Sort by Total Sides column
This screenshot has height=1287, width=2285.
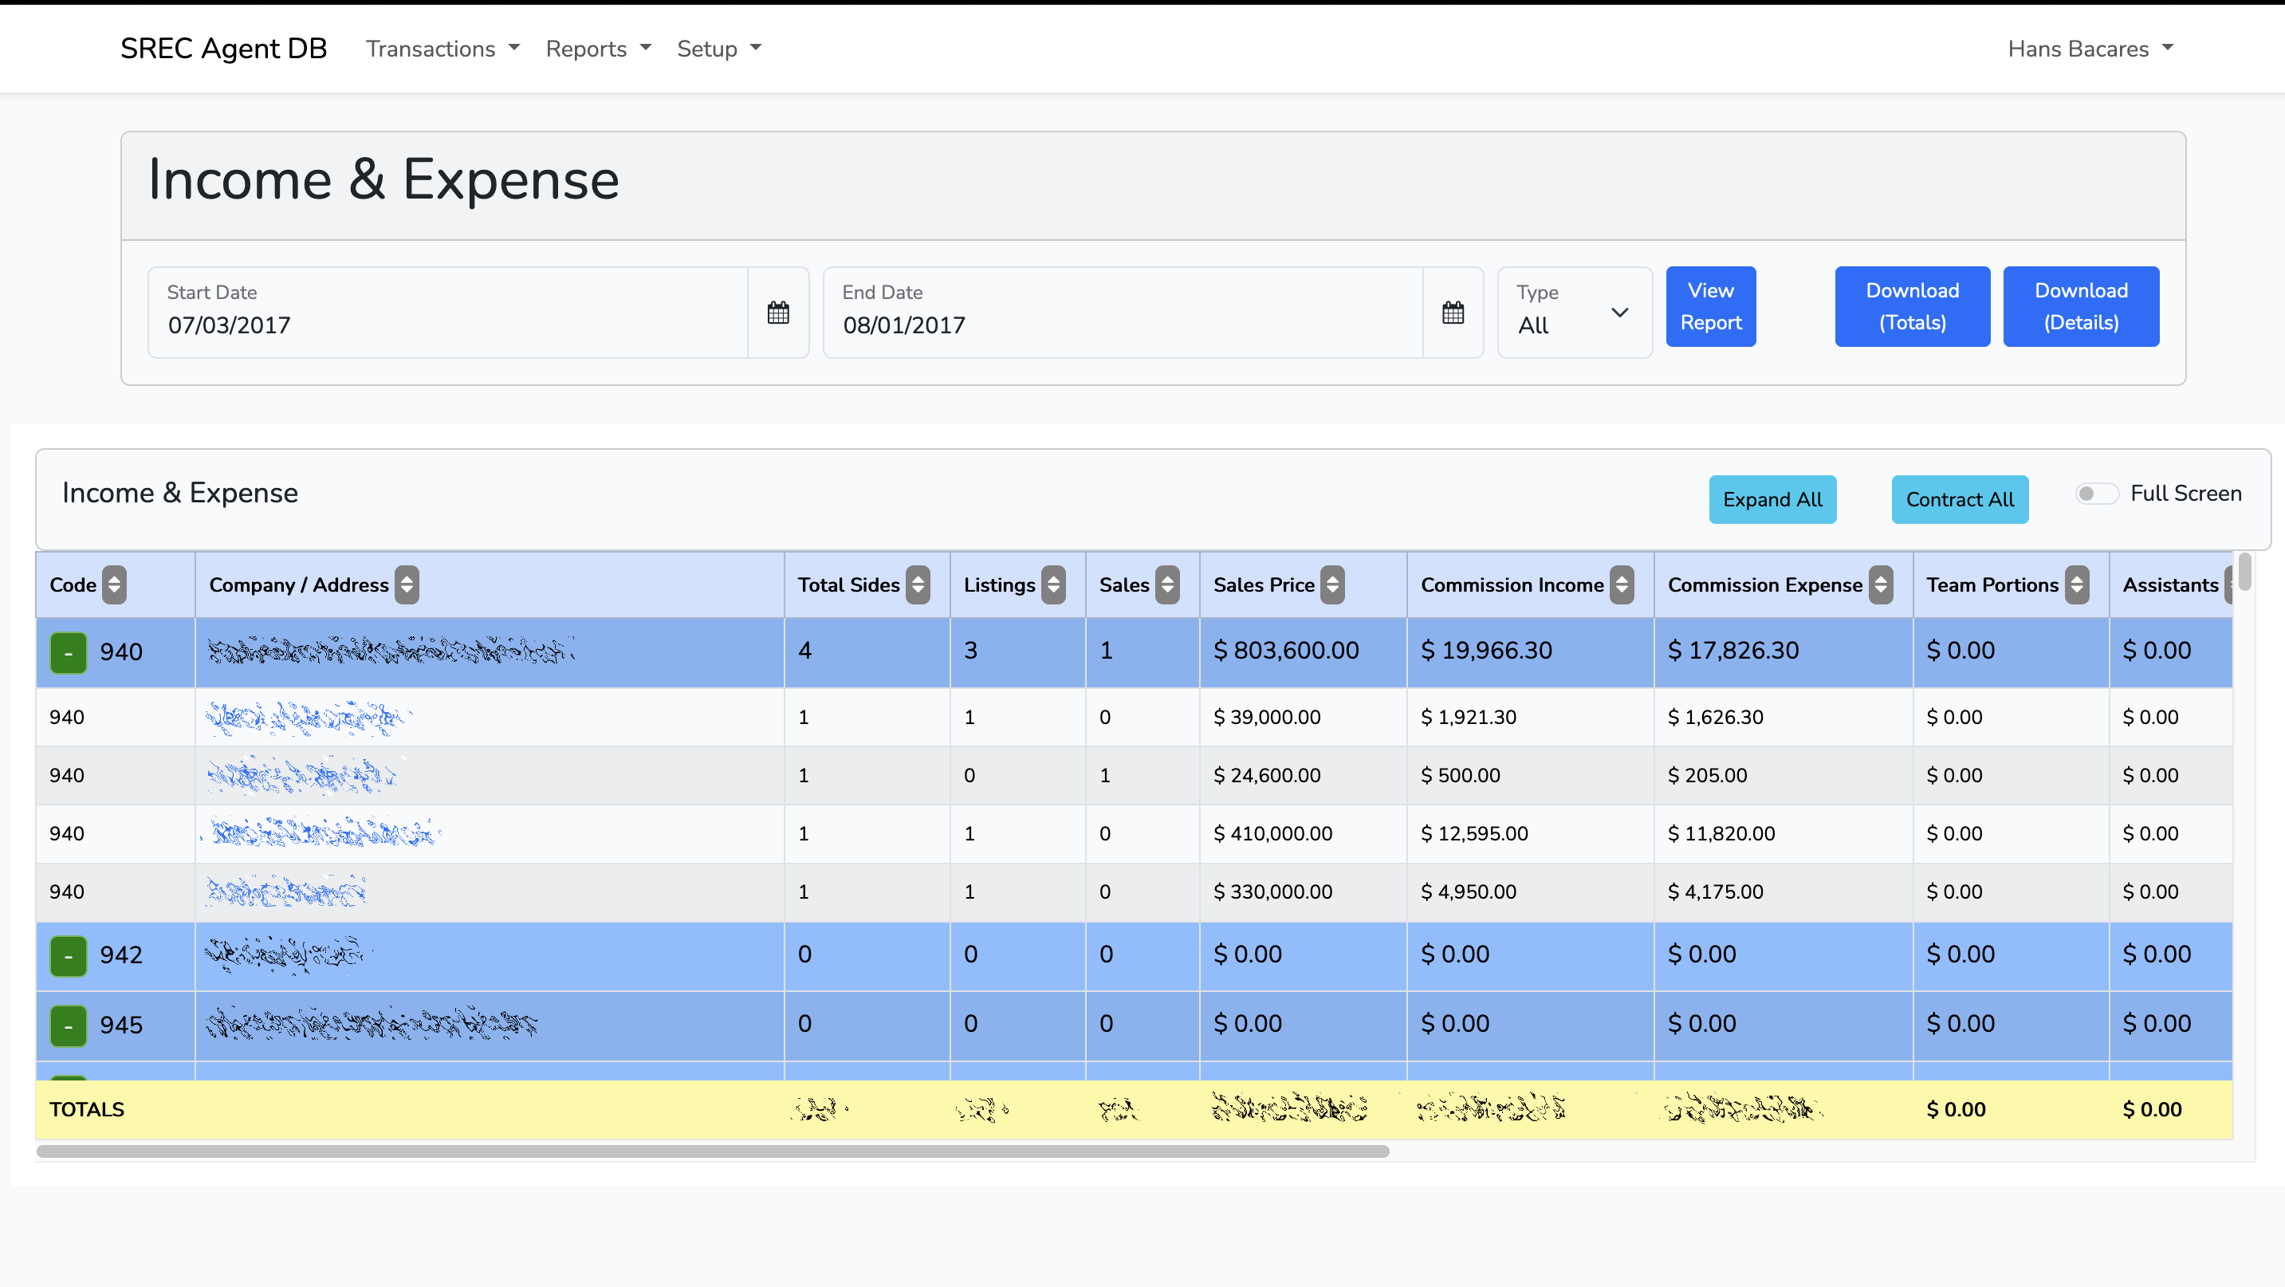coord(918,584)
